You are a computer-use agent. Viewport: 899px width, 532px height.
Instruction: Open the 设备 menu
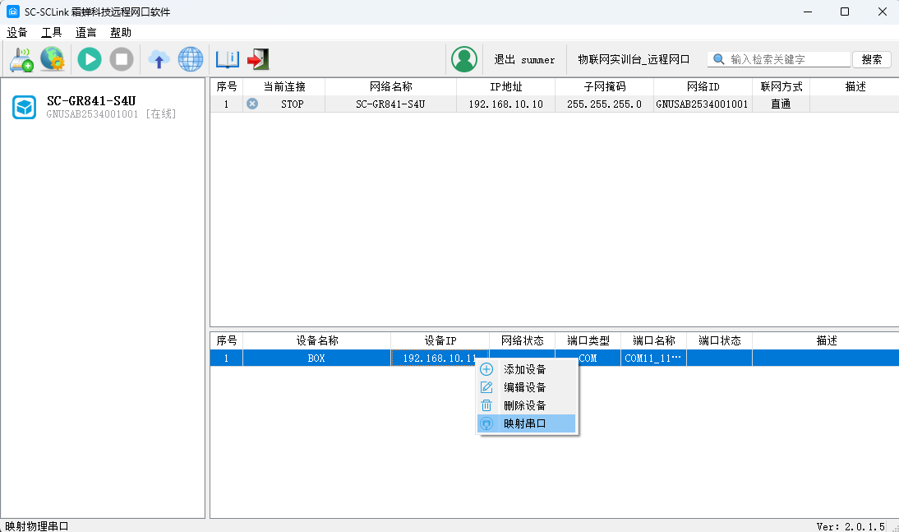coord(17,33)
